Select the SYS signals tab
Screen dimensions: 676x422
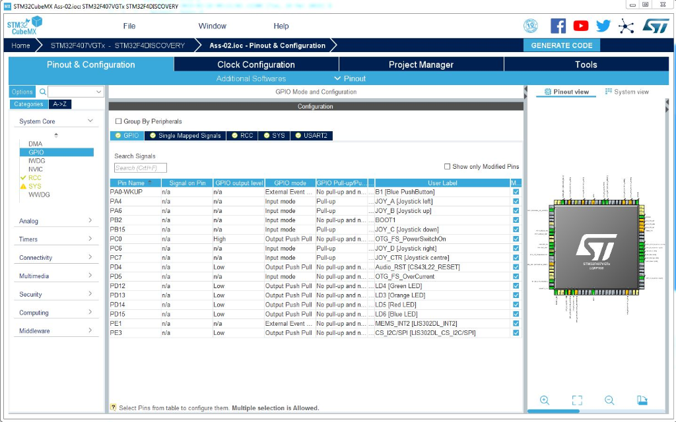point(274,136)
